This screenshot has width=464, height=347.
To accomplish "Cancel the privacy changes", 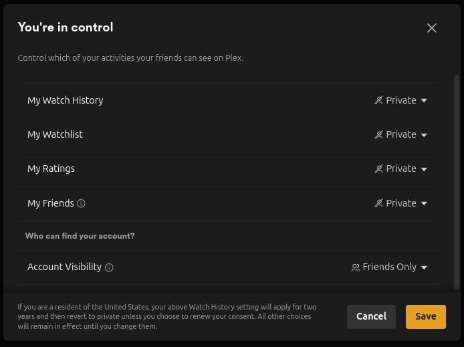I will coord(371,316).
